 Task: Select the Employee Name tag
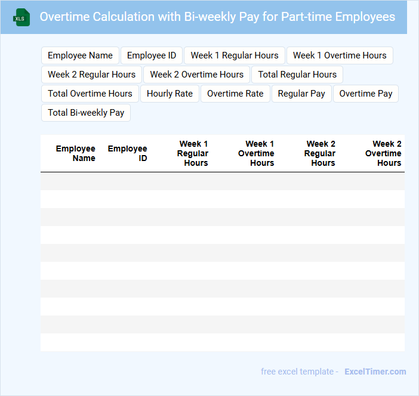pyautogui.click(x=80, y=55)
